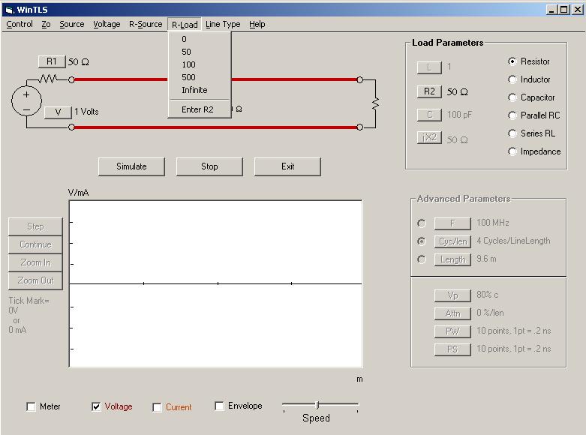Click the Cyc/len button
The width and height of the screenshot is (586, 435).
pos(452,241)
